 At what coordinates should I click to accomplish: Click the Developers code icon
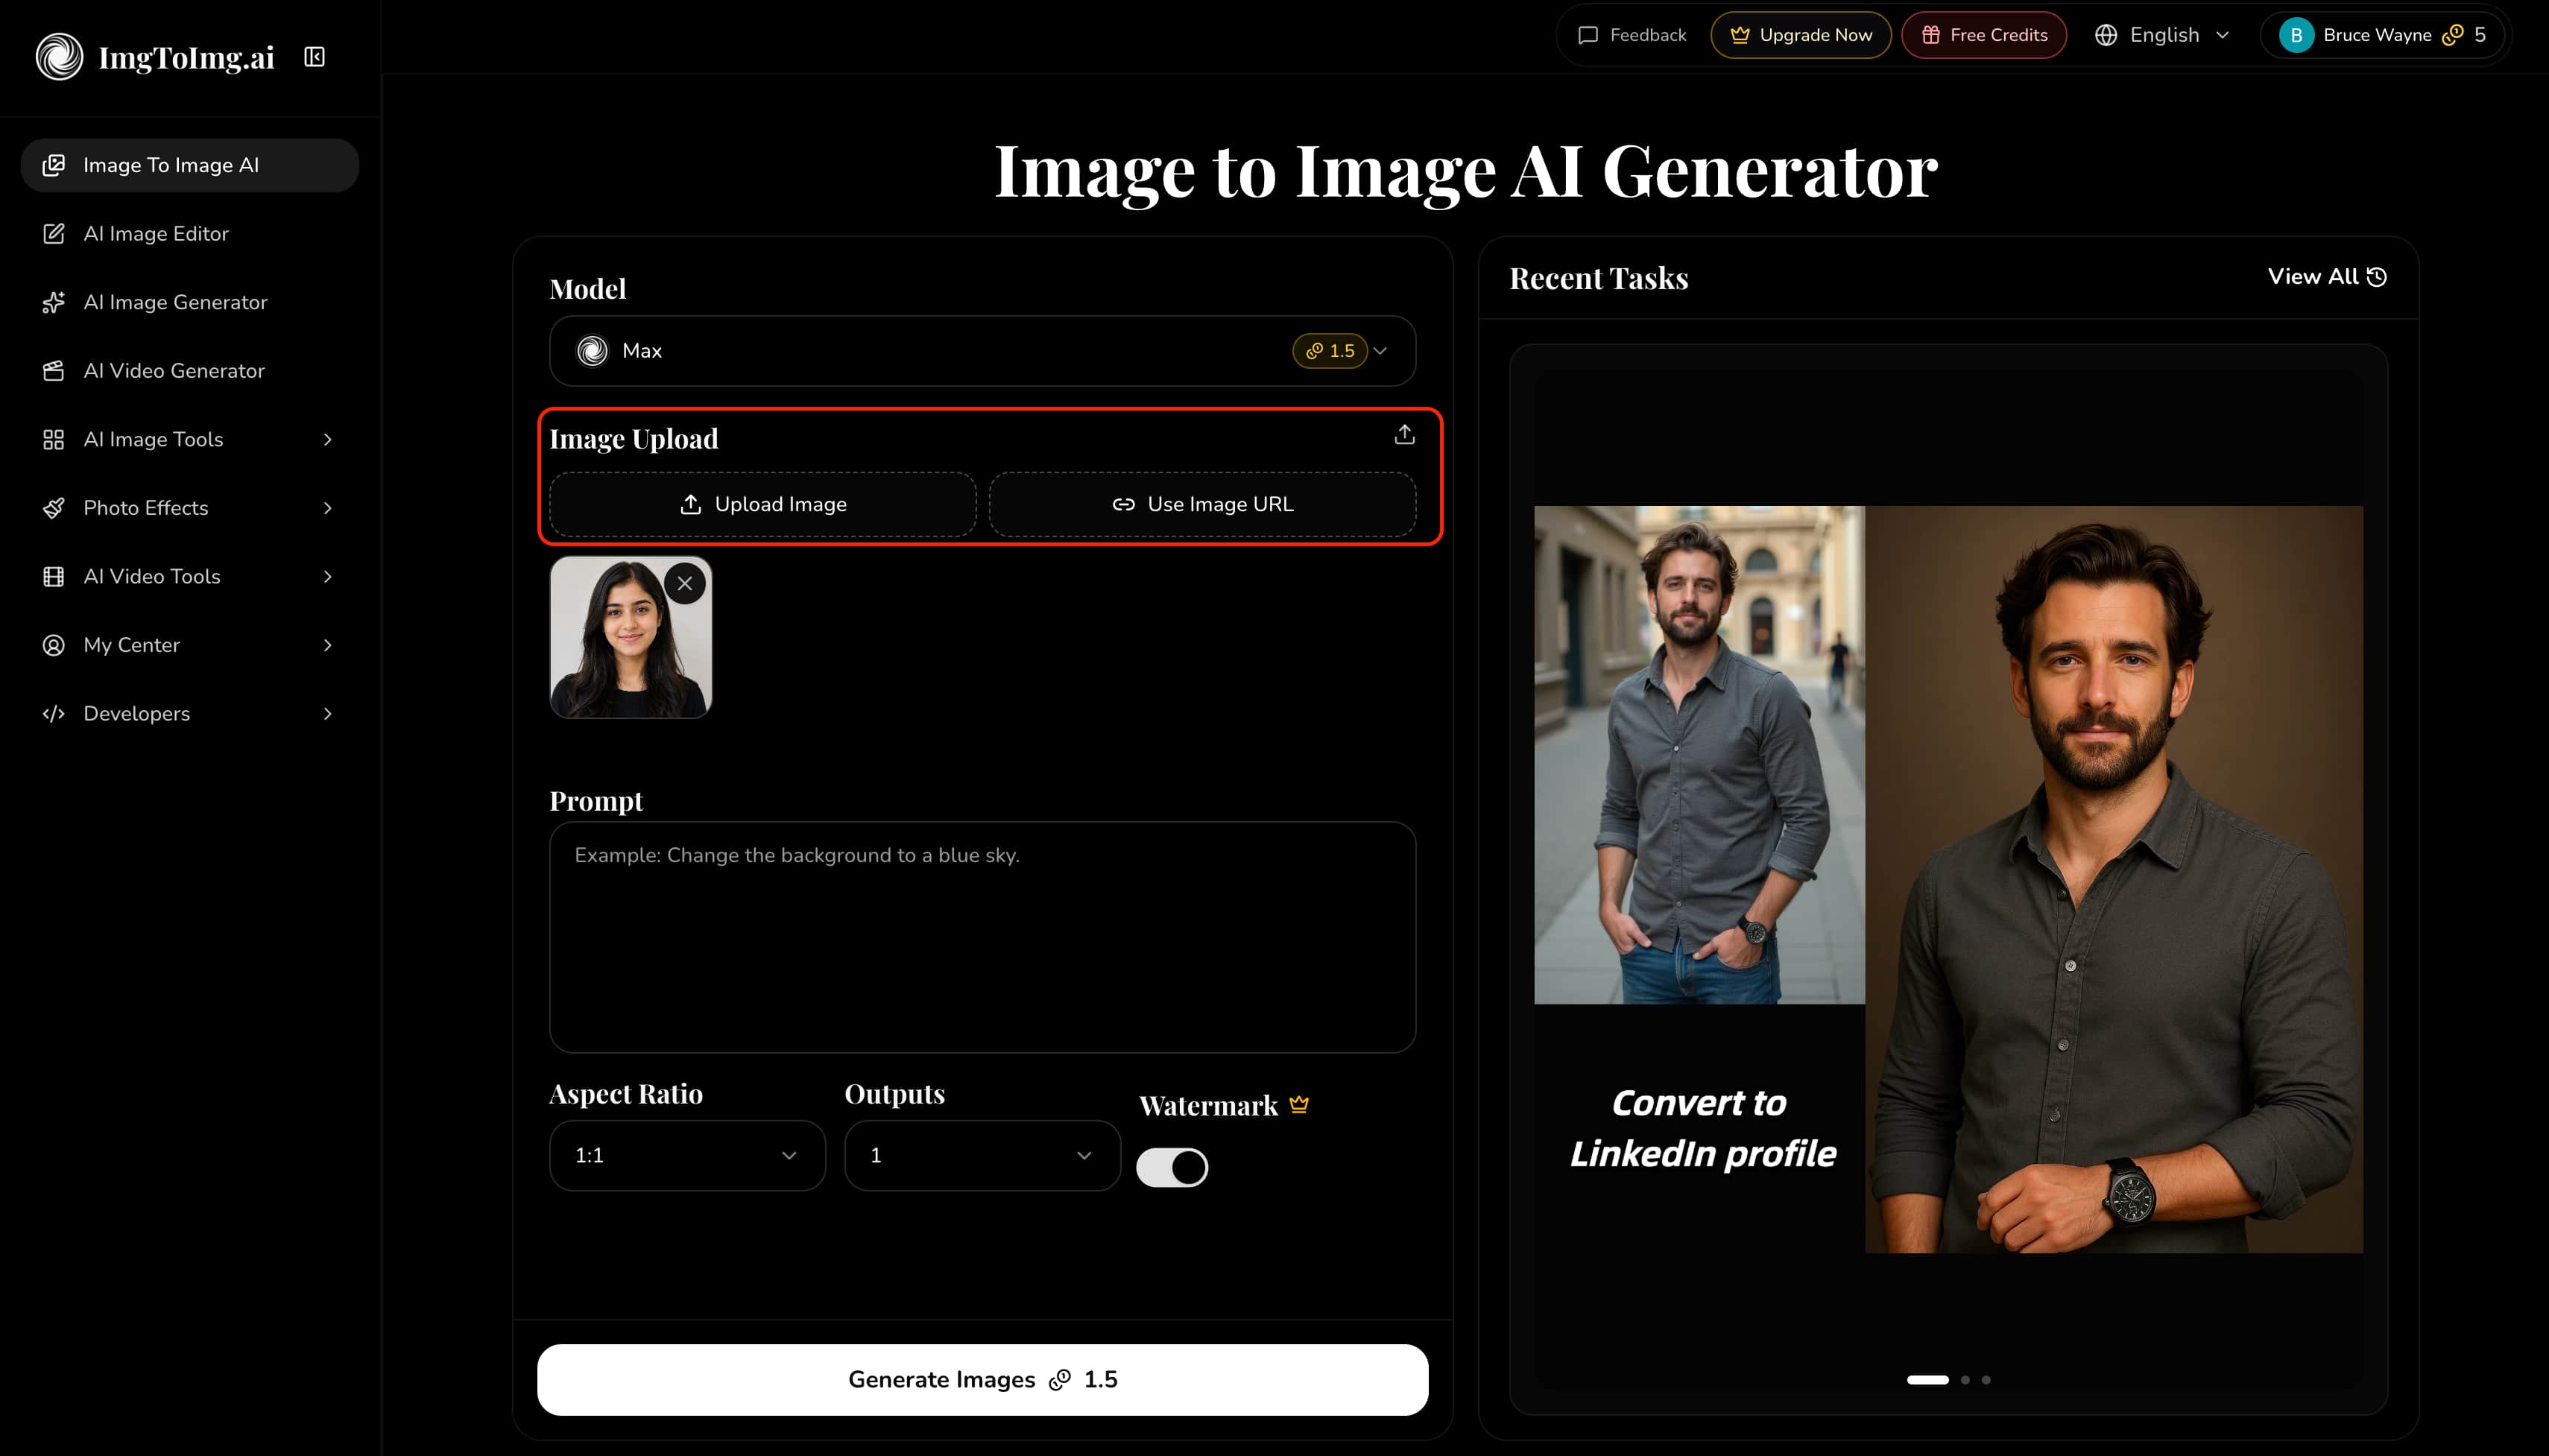pyautogui.click(x=54, y=714)
